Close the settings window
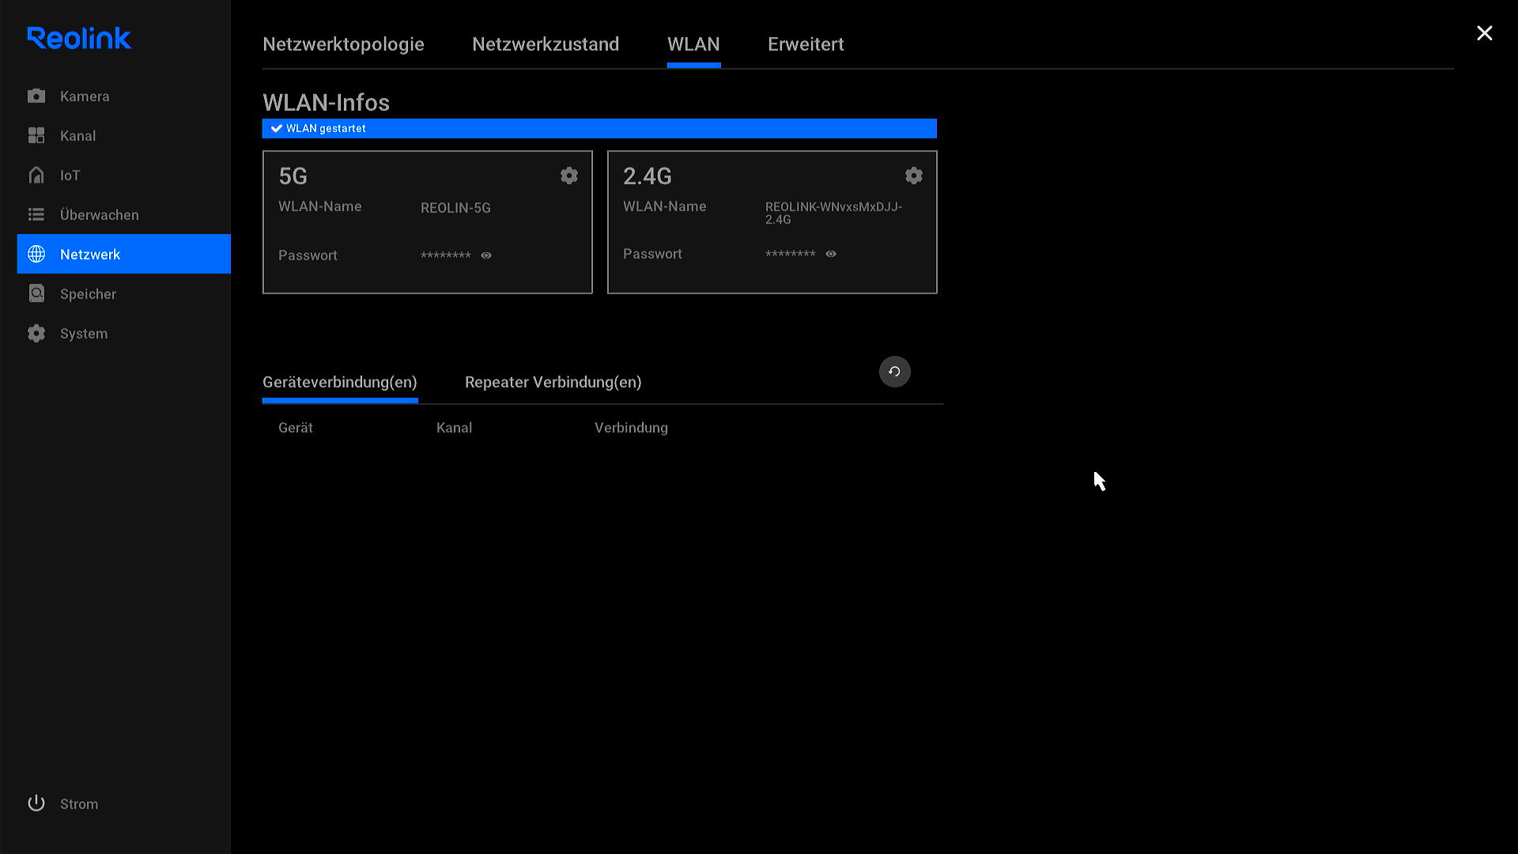The height and width of the screenshot is (854, 1518). 1485,33
